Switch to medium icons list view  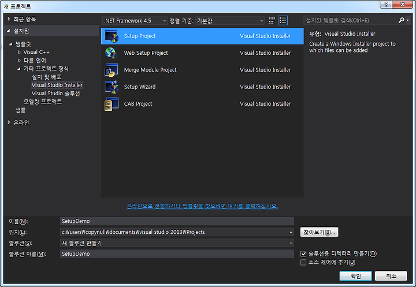pyautogui.click(x=283, y=21)
